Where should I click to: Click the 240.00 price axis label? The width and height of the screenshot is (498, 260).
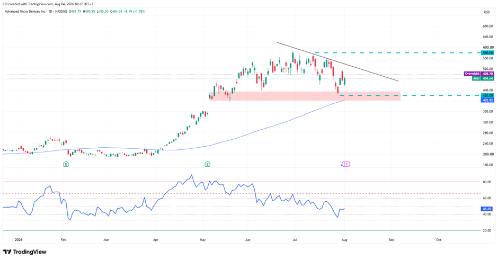487,144
